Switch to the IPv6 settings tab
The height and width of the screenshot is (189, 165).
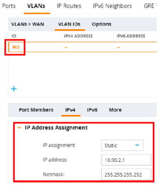point(92,110)
